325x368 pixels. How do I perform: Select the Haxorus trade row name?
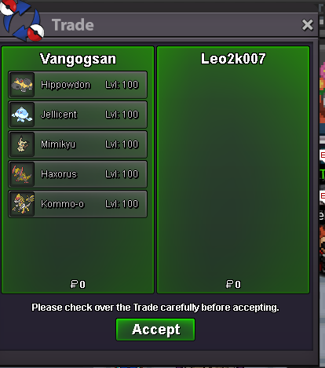point(59,174)
